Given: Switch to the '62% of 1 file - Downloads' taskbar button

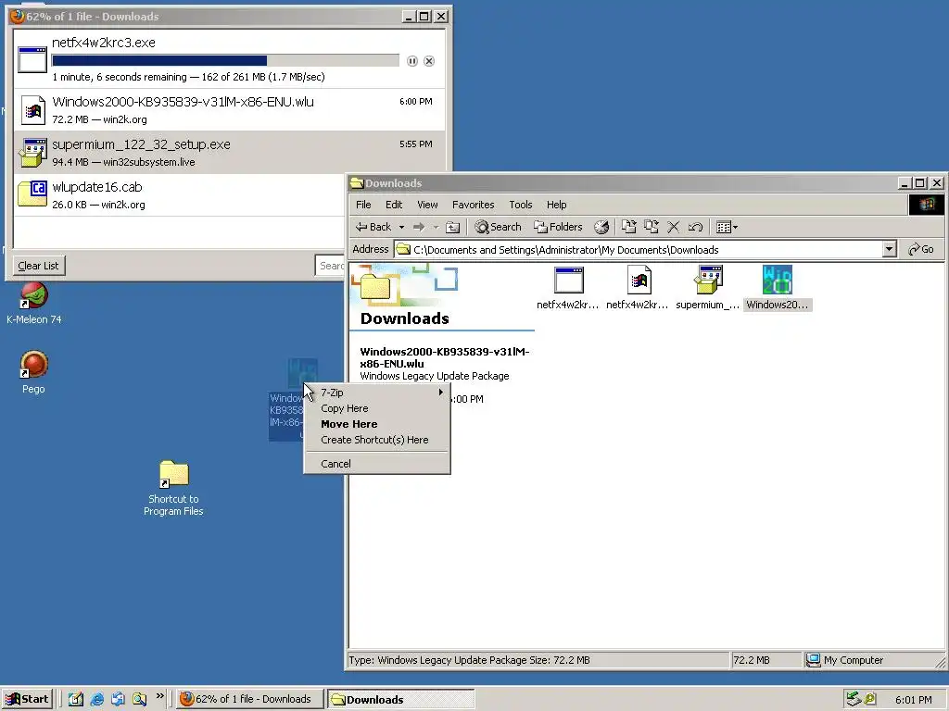Looking at the screenshot, I should coord(249,699).
